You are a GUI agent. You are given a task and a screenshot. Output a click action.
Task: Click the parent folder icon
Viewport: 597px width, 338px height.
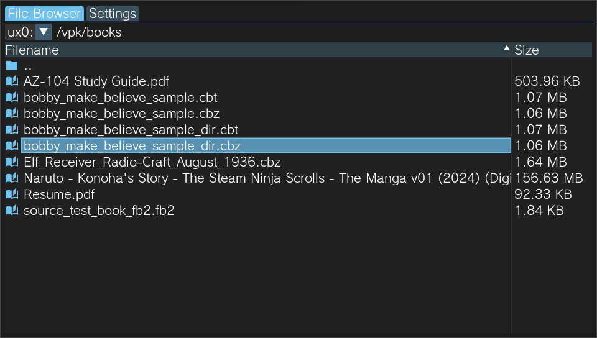pyautogui.click(x=12, y=65)
